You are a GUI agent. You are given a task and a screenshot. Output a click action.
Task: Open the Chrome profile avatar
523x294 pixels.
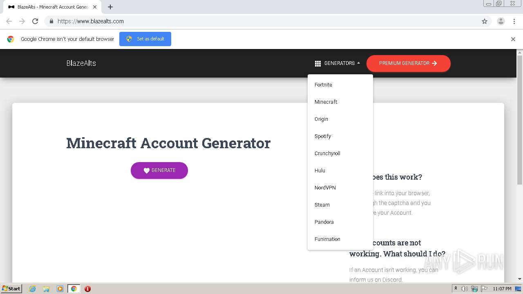click(501, 21)
